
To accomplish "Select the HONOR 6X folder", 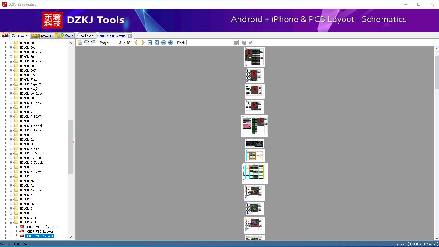I will click(x=27, y=199).
